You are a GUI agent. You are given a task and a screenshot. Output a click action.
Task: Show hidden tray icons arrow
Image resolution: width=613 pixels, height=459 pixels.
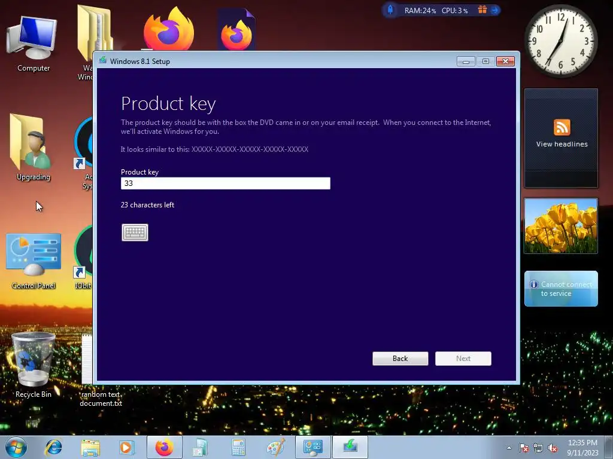tap(509, 448)
